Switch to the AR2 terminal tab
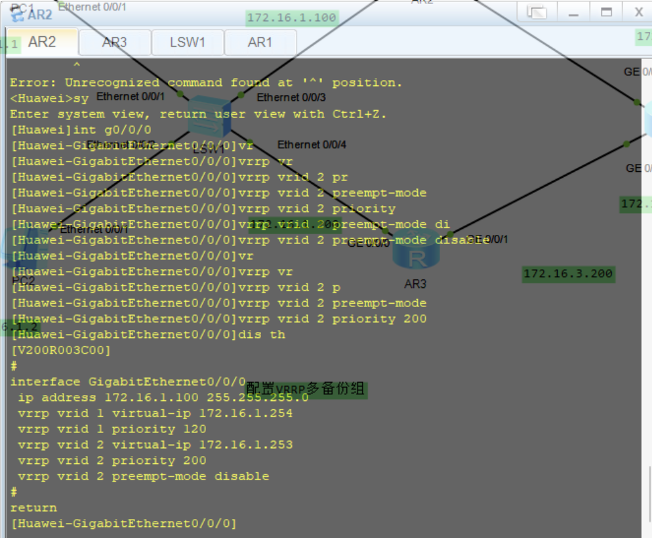This screenshot has height=538, width=652. 42,42
